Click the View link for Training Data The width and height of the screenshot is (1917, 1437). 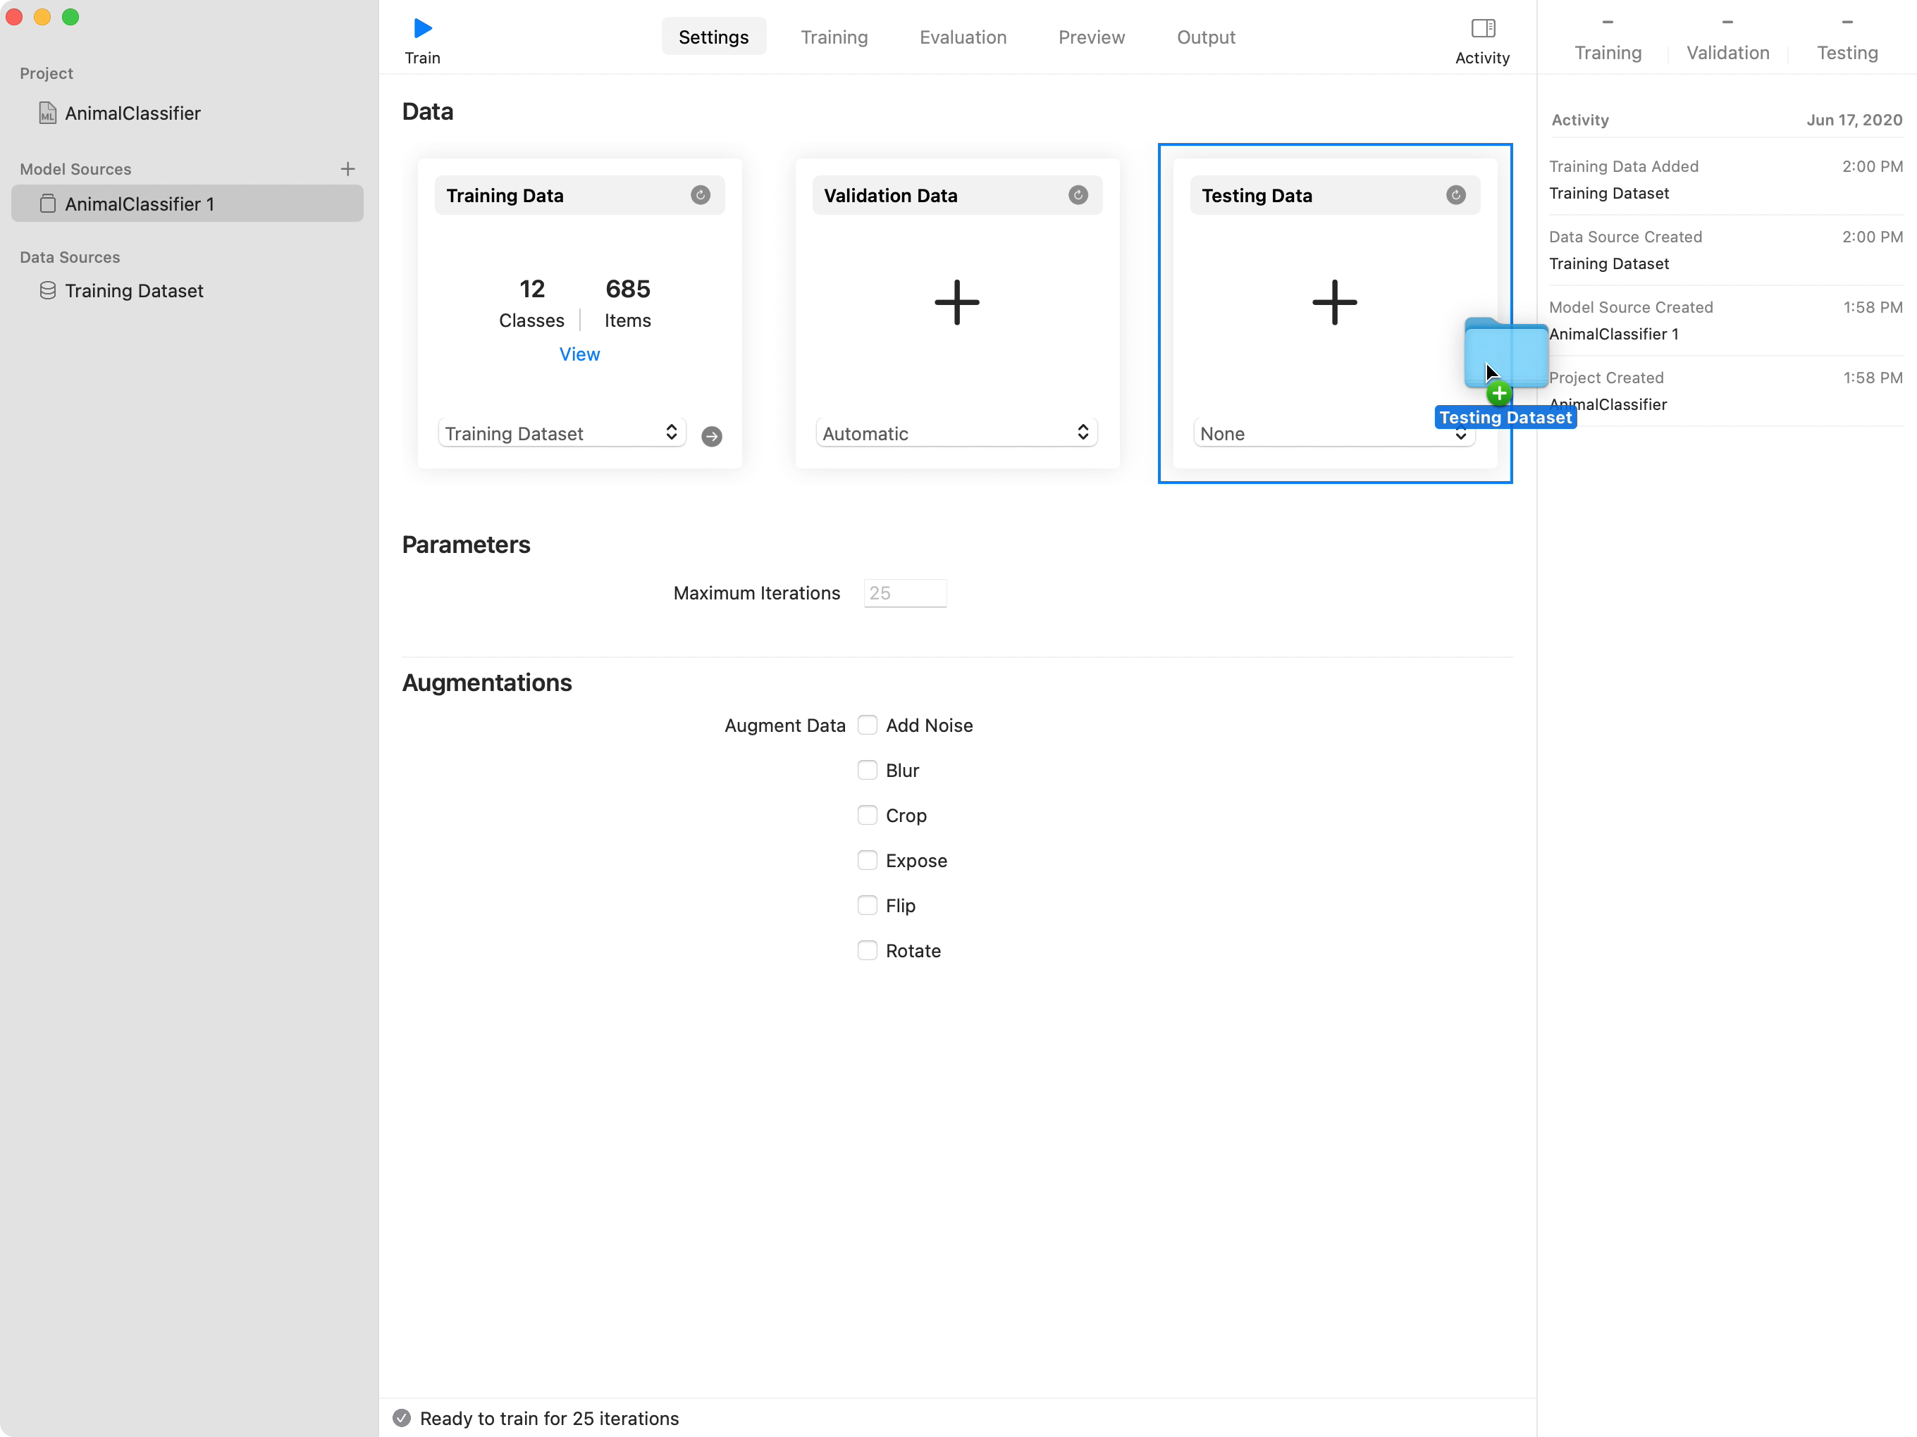point(579,353)
